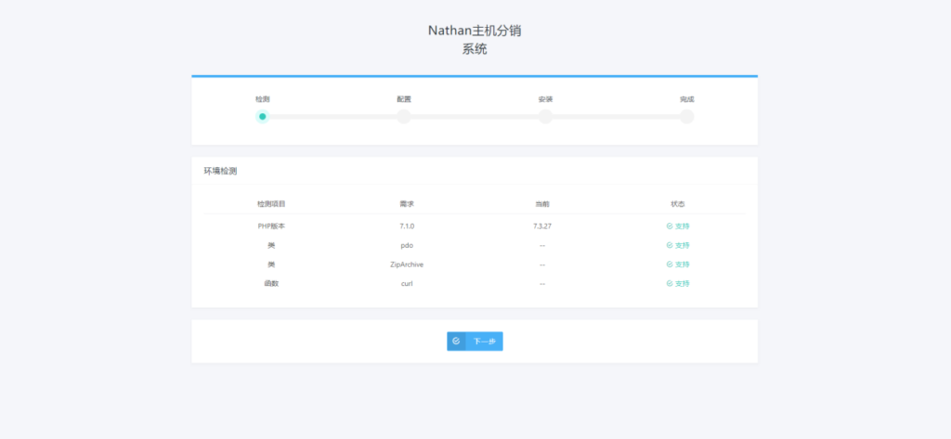Click the 支持 status text in curl row
951x439 pixels.
click(683, 283)
